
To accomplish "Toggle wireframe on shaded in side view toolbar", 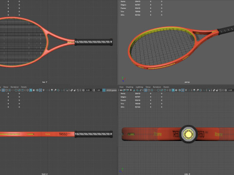I will tap(179, 90).
